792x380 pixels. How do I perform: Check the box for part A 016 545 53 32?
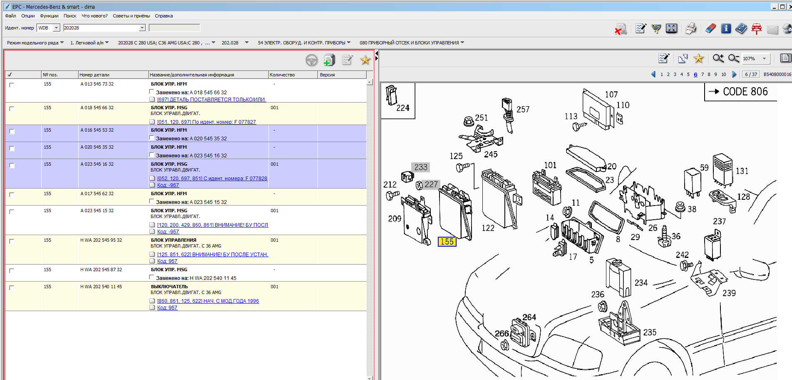(x=12, y=131)
